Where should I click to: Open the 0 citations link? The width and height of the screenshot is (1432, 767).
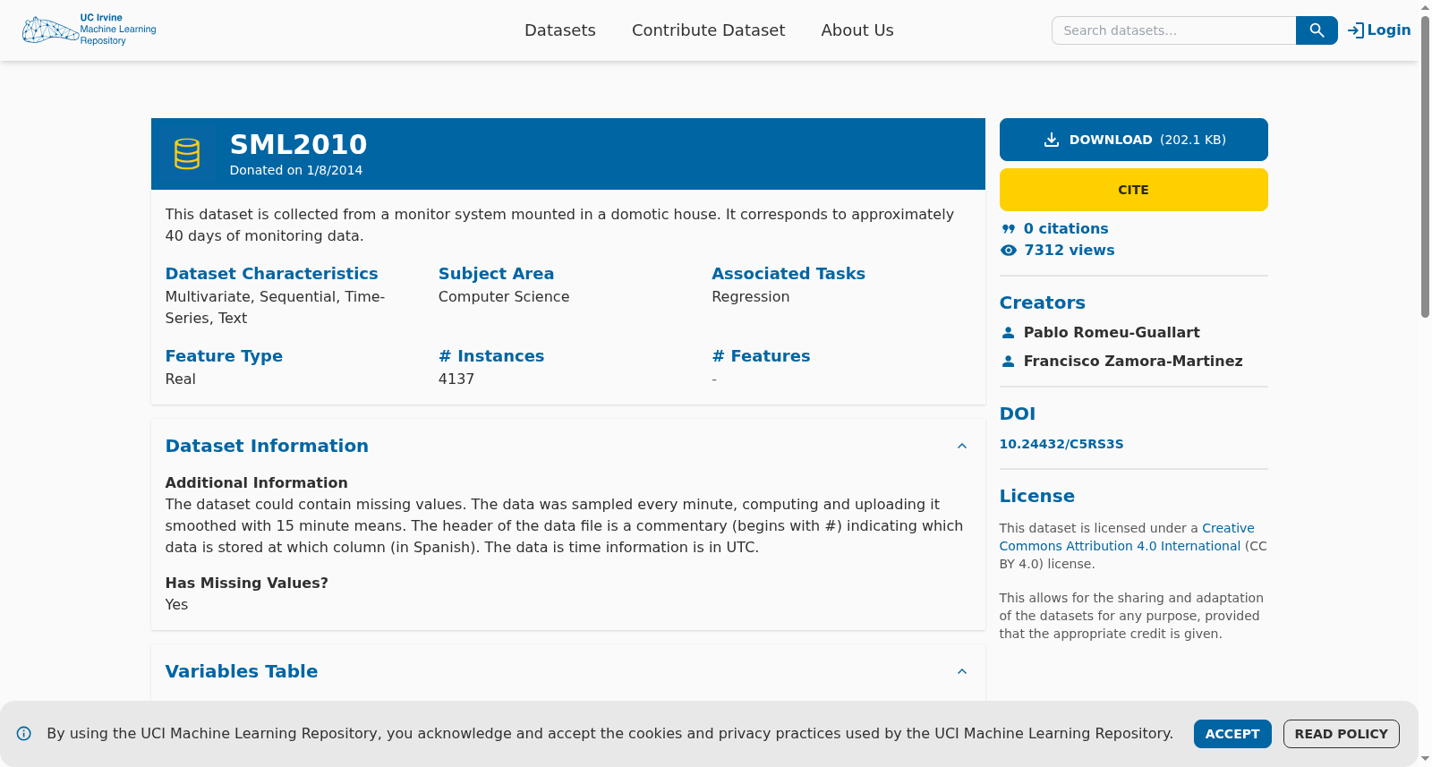pos(1066,229)
